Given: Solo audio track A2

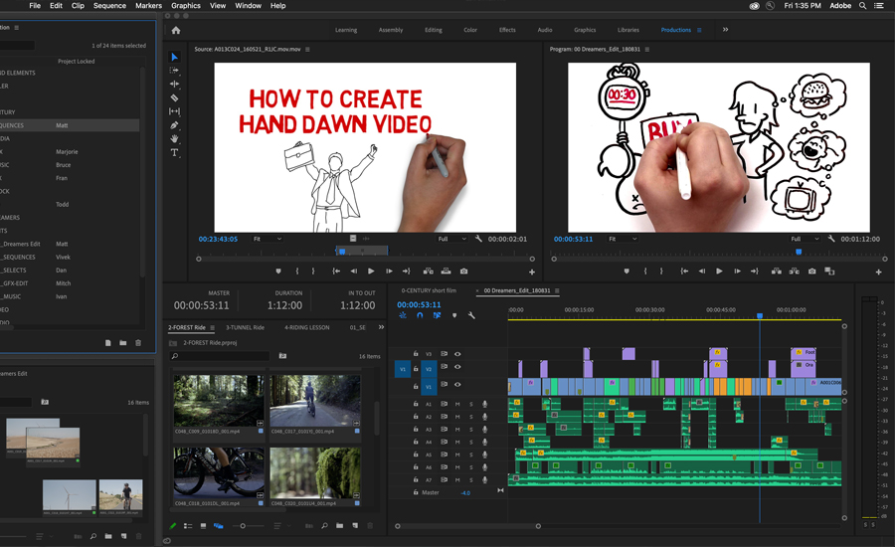Looking at the screenshot, I should tap(471, 417).
